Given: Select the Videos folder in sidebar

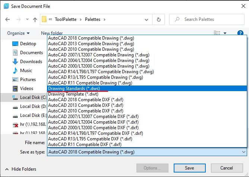Looking at the screenshot, I should [x=26, y=88].
